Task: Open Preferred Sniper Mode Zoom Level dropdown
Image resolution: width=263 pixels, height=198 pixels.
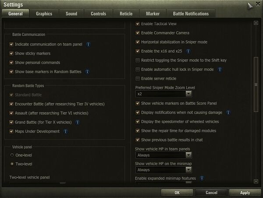Action: pyautogui.click(x=163, y=94)
